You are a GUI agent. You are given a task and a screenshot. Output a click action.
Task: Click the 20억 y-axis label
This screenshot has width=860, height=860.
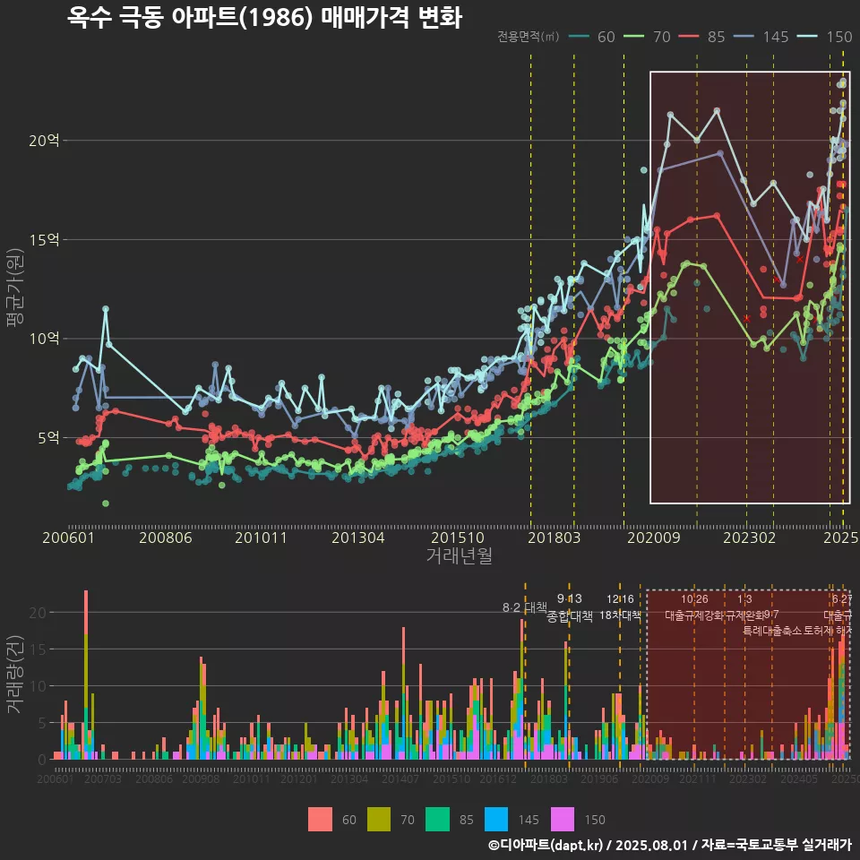pyautogui.click(x=44, y=141)
